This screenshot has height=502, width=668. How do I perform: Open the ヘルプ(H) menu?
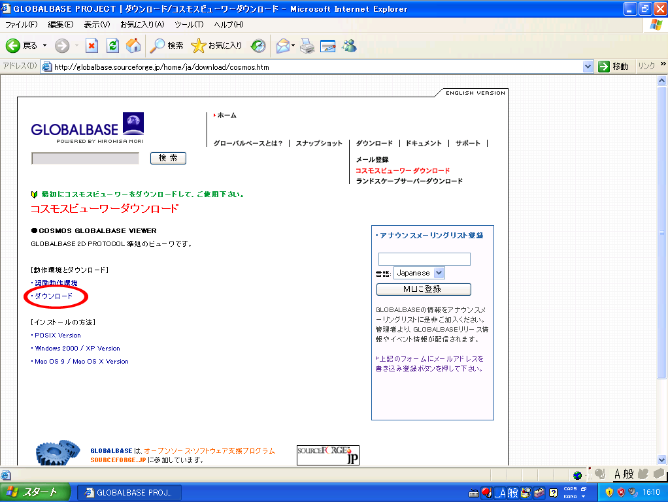pyautogui.click(x=229, y=25)
